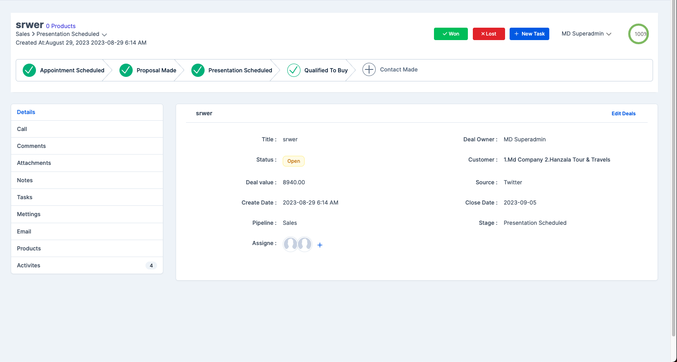Click the Open status badge

point(293,161)
